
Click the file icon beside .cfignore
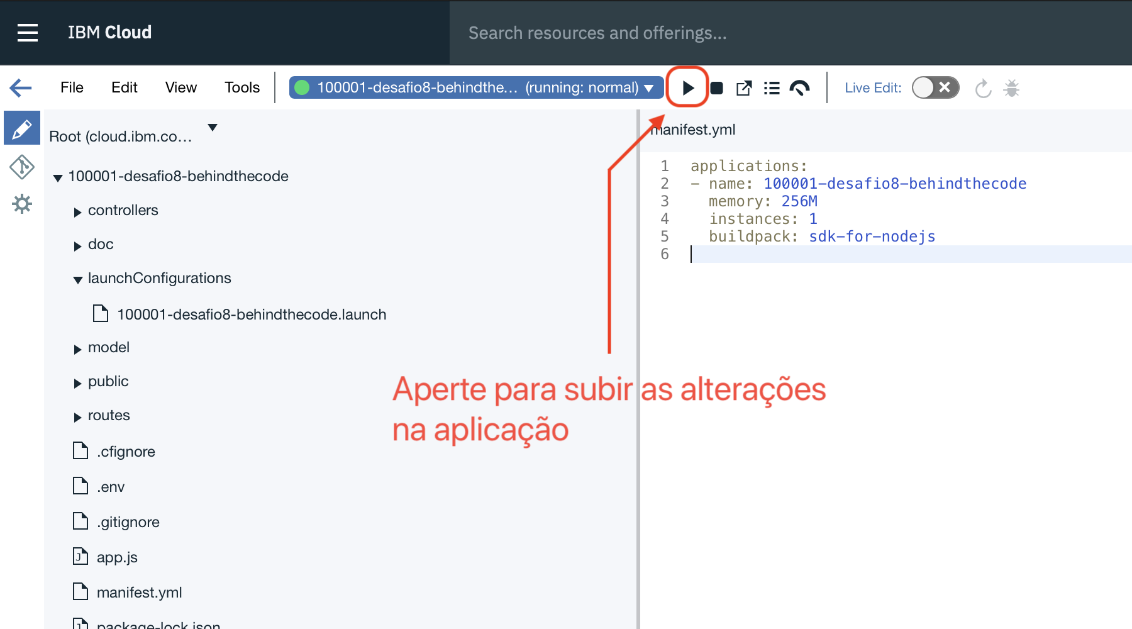coord(80,450)
